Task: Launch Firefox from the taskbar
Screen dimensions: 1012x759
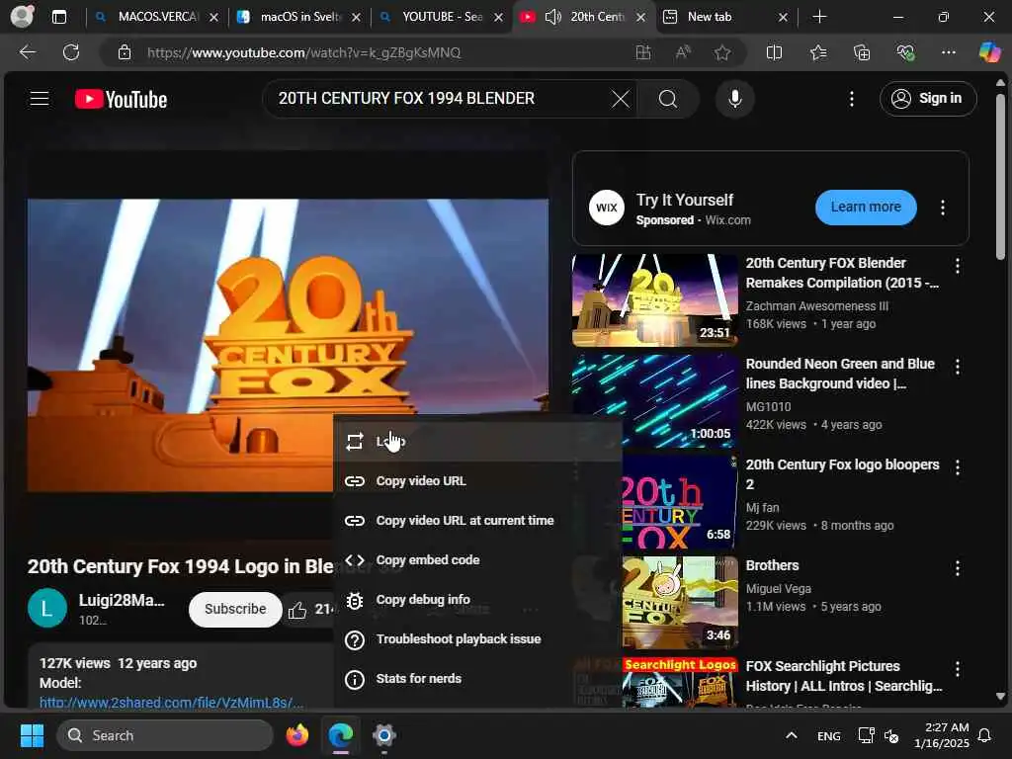Action: point(296,735)
